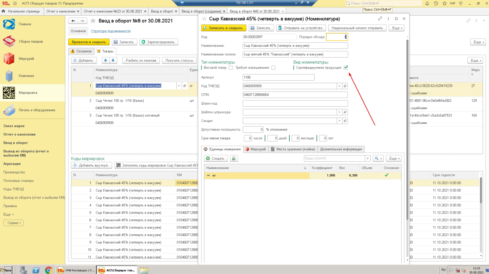489x274 pixels.
Task: Open Агрегация in sidebar
Action: (12, 164)
